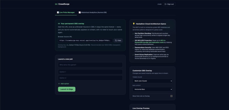Click the sign out arrow icon
The height and width of the screenshot is (110, 229).
pos(165,4)
